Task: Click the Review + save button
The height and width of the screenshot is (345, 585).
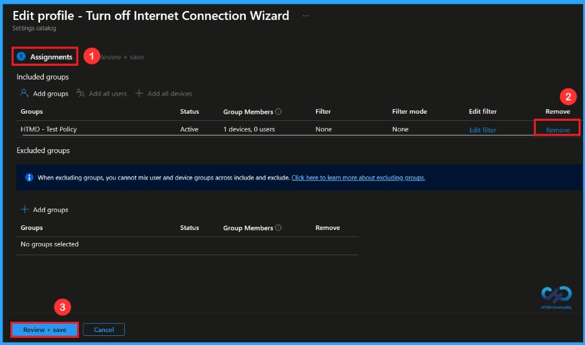Action: (45, 329)
